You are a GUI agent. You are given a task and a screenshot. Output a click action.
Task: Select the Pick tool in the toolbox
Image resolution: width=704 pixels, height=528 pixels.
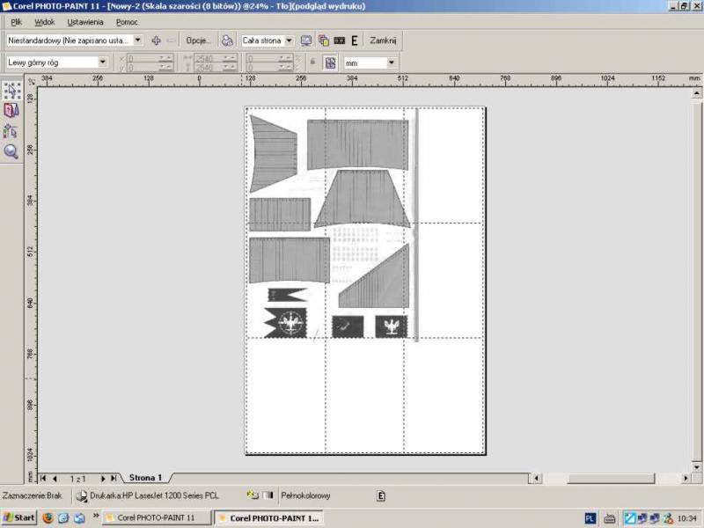pyautogui.click(x=12, y=90)
